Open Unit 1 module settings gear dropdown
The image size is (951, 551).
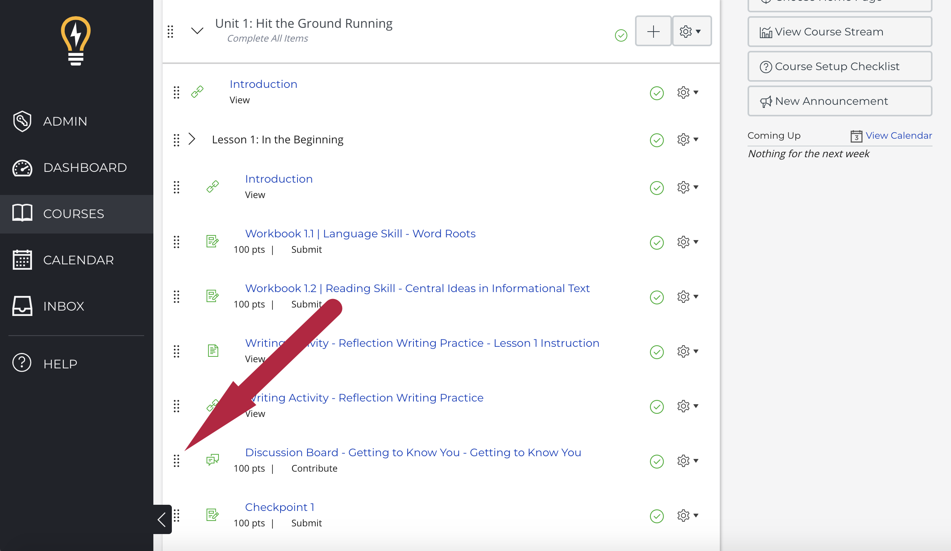click(x=692, y=31)
